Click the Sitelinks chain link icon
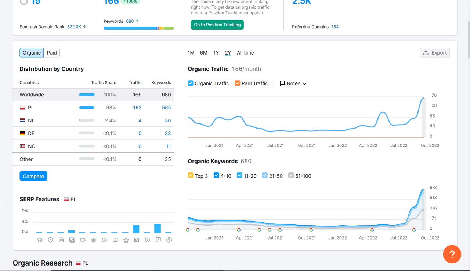 [83, 240]
